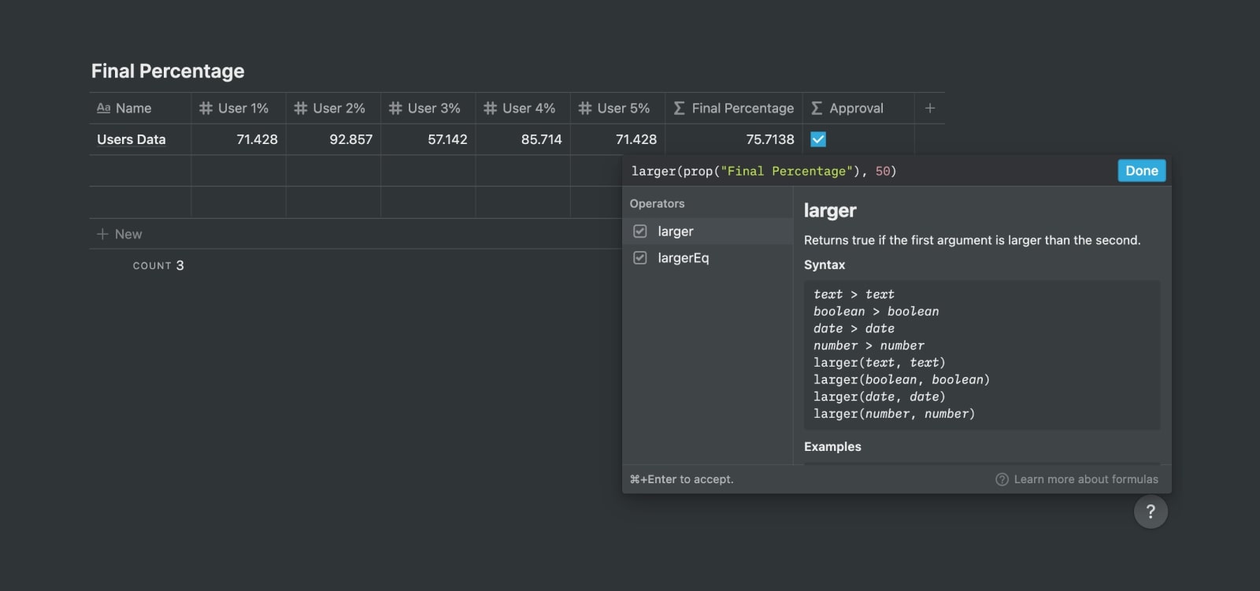Image resolution: width=1260 pixels, height=591 pixels.
Task: Click the 'date > date' syntax line
Action: click(854, 328)
